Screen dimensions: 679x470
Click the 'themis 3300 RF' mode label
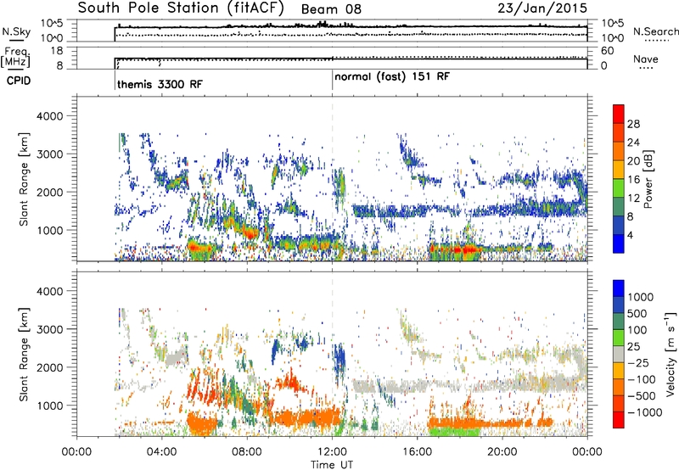click(160, 84)
